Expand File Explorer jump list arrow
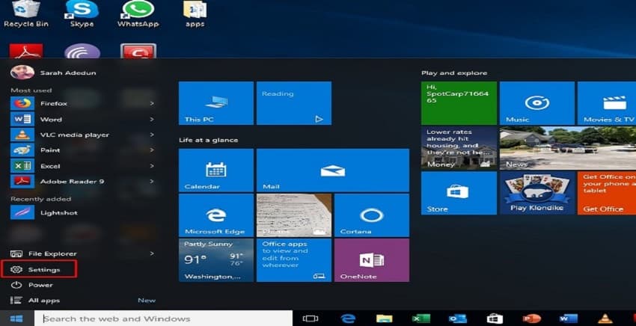This screenshot has height=326, width=636. click(x=152, y=253)
